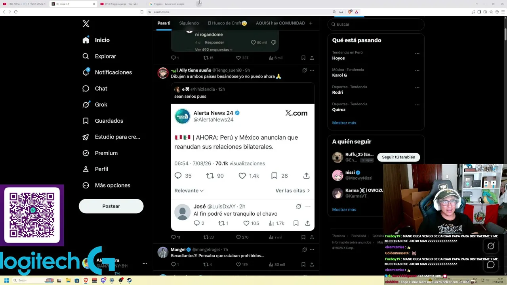Share the post with 337 likes

[312, 58]
